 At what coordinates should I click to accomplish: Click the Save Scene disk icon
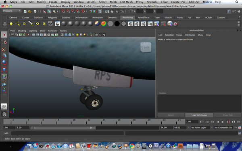[x=35, y=11]
